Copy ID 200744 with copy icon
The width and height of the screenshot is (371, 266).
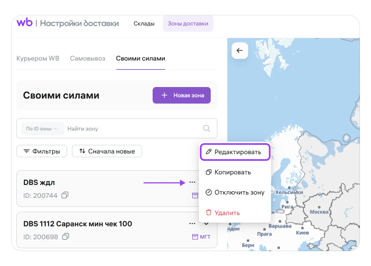pos(65,195)
